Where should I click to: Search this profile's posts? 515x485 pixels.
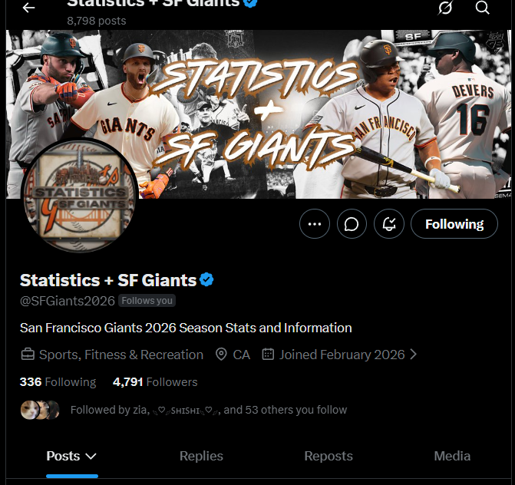(482, 8)
